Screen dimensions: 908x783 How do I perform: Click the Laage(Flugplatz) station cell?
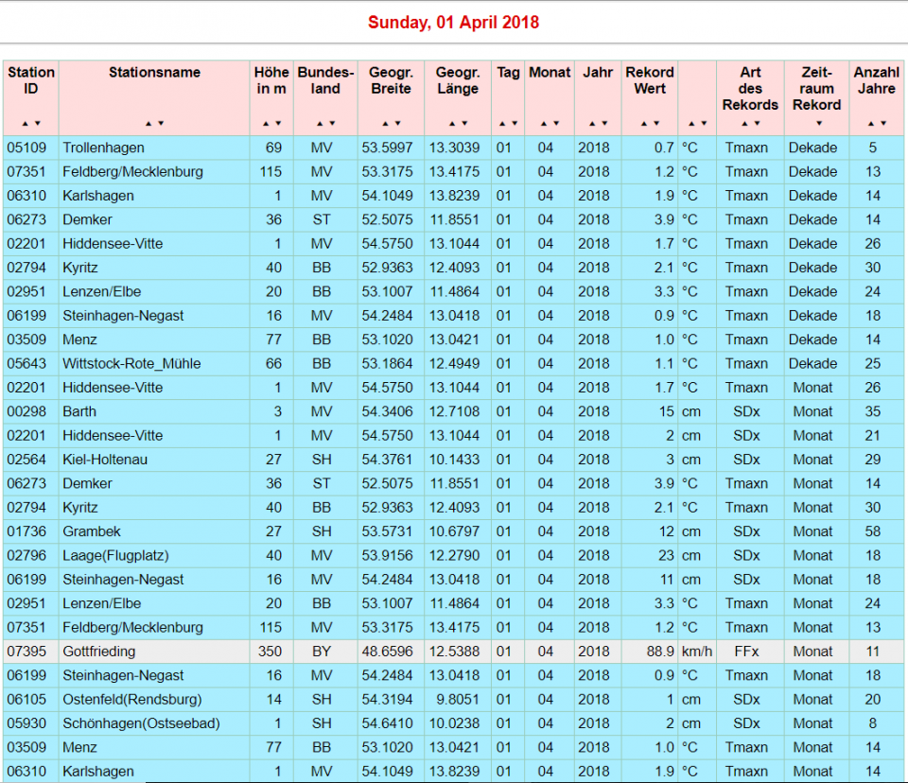click(115, 555)
